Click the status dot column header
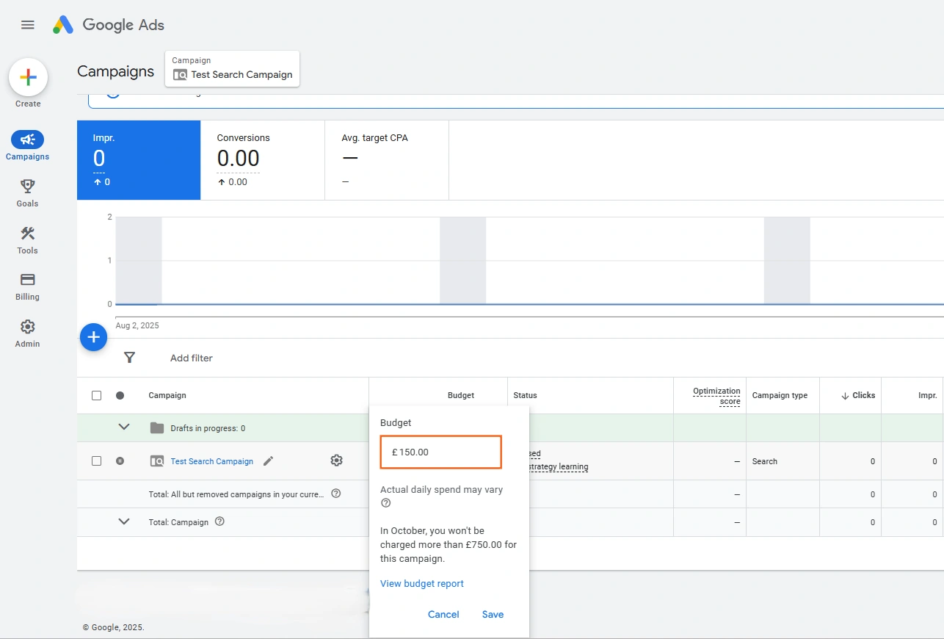The image size is (944, 639). pos(120,395)
